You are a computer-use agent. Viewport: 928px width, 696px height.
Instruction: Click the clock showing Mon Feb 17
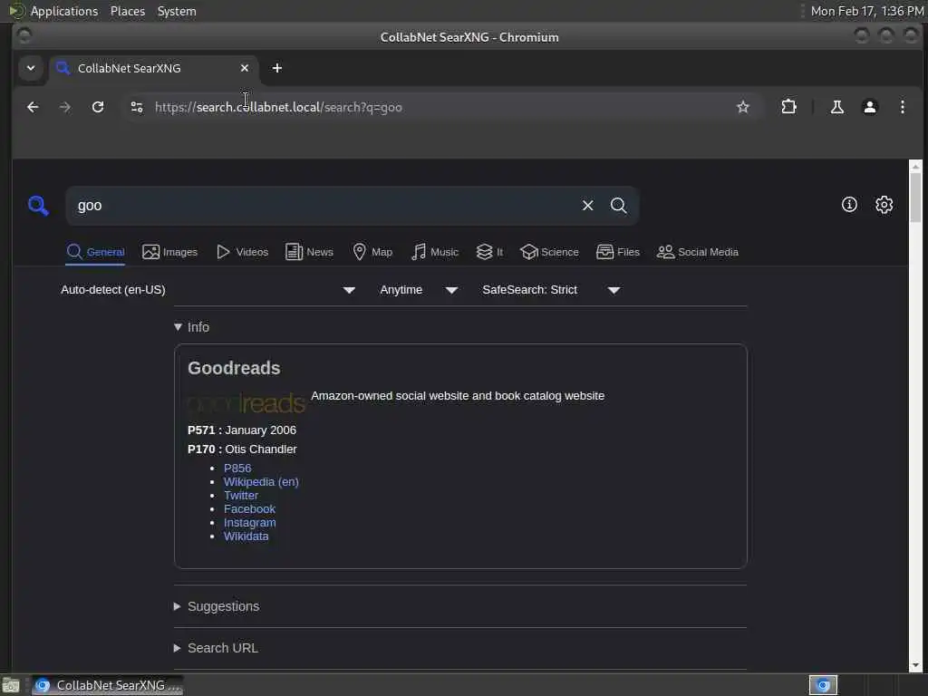[x=866, y=11]
